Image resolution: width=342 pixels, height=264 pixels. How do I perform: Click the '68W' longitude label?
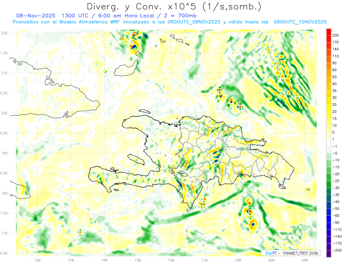pos(304,260)
